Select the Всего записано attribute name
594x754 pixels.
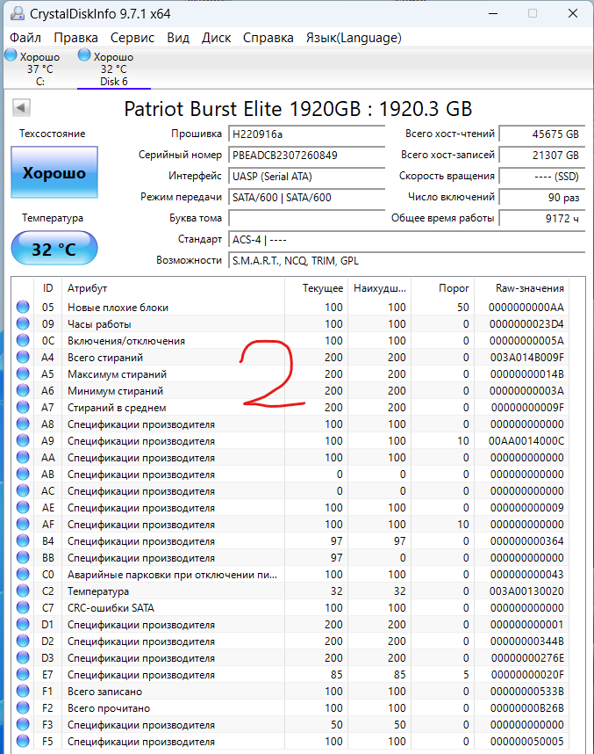[x=104, y=692]
